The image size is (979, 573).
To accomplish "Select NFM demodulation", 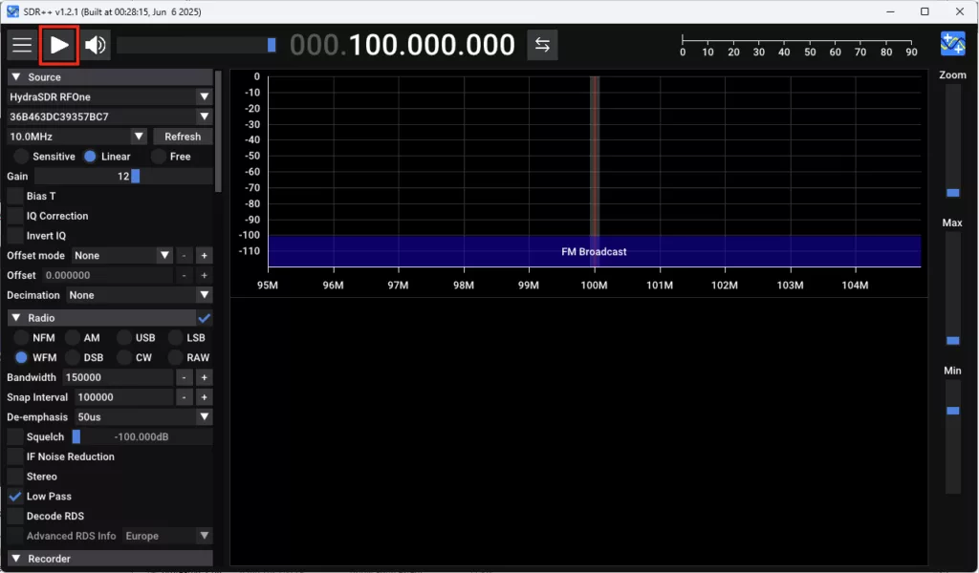I will [21, 337].
